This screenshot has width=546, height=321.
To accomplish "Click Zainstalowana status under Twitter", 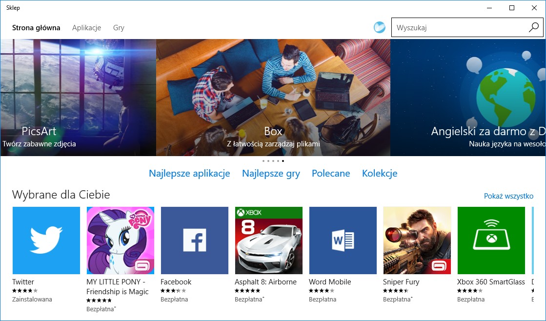I will pyautogui.click(x=32, y=300).
